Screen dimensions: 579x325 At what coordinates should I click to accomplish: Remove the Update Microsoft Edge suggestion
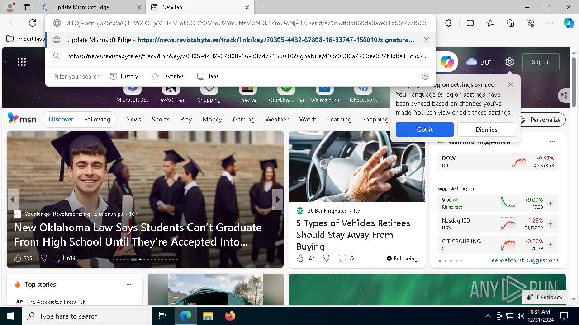click(426, 40)
